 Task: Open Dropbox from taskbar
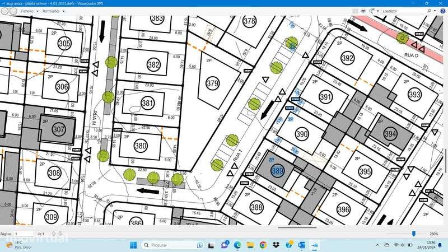276,245
